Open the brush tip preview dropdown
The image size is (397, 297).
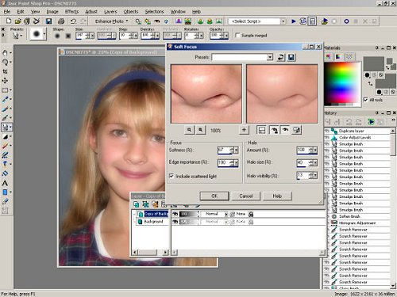[x=44, y=34]
